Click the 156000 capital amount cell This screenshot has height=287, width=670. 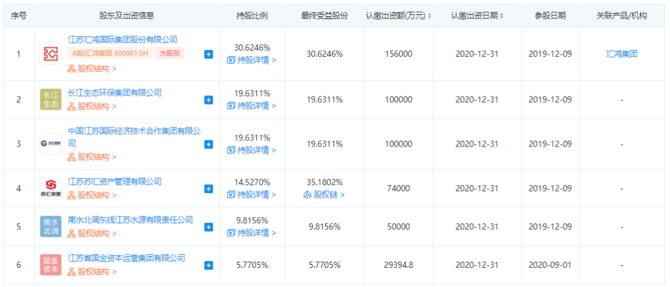pyautogui.click(x=398, y=54)
